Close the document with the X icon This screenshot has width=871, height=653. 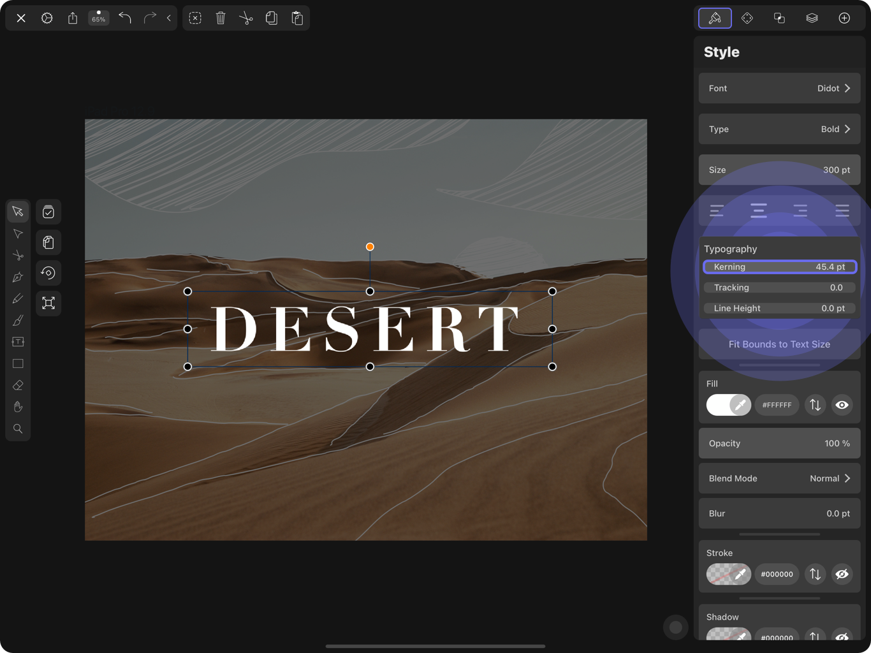pyautogui.click(x=21, y=18)
